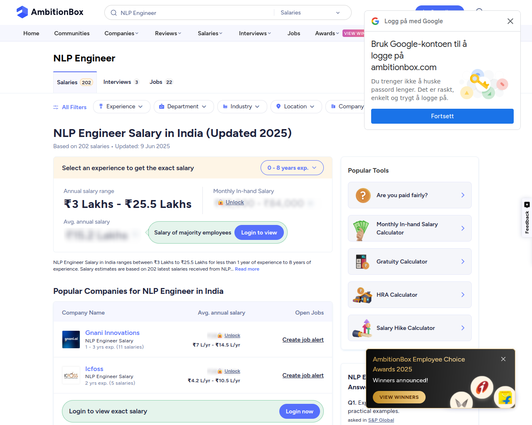Select the Salaries 202 tab
The height and width of the screenshot is (425, 532).
pos(75,82)
